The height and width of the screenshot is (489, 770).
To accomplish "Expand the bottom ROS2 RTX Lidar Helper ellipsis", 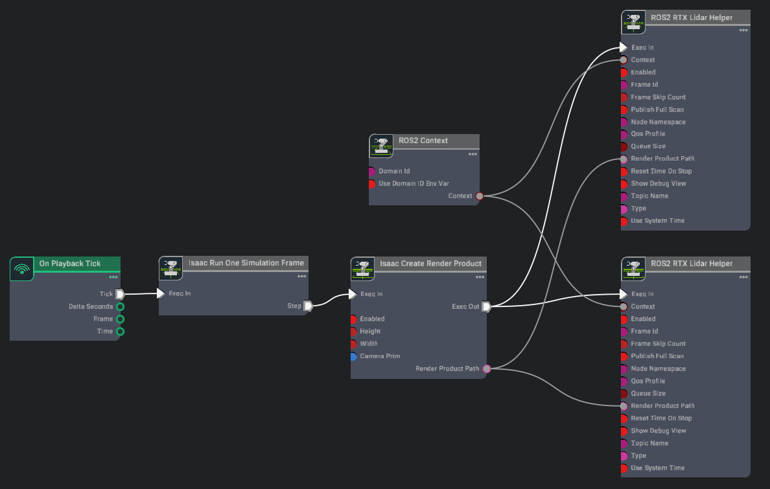I will [x=743, y=277].
